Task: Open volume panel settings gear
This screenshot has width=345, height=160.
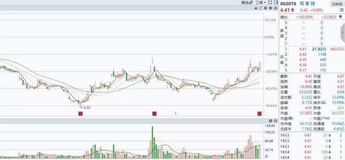Action: pyautogui.click(x=275, y=121)
